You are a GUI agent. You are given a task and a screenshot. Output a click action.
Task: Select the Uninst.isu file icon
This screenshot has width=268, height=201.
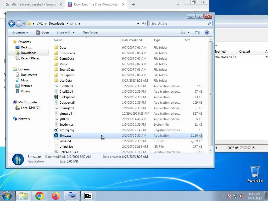tap(56, 147)
